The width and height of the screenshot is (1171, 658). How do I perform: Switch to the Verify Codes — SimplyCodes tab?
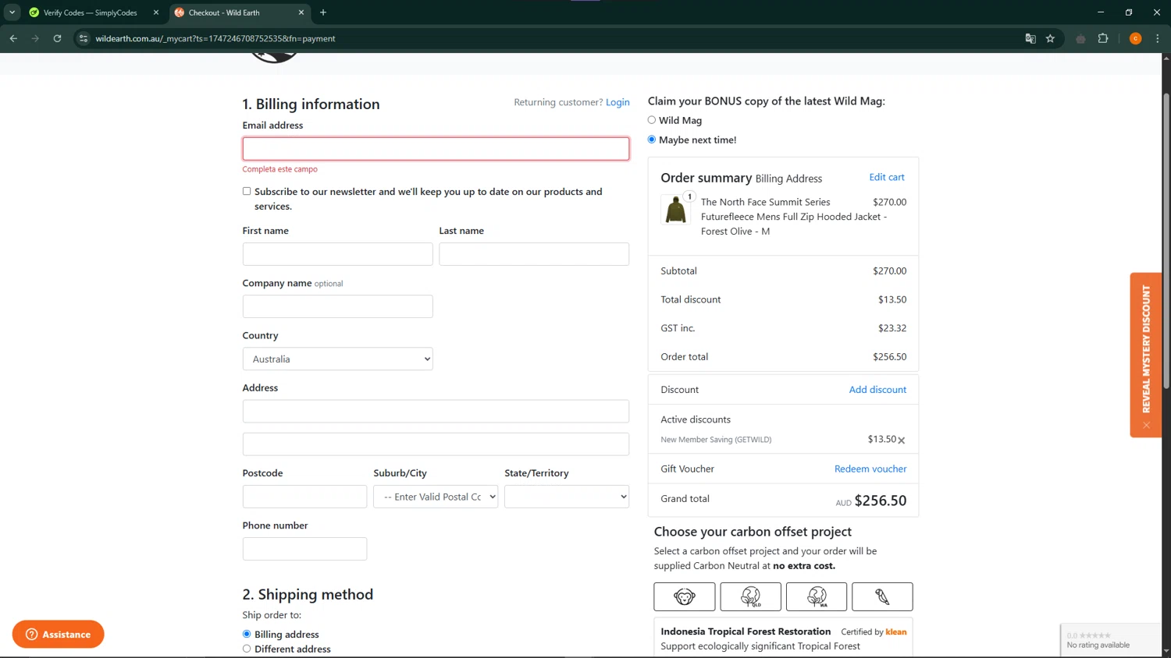tap(90, 12)
